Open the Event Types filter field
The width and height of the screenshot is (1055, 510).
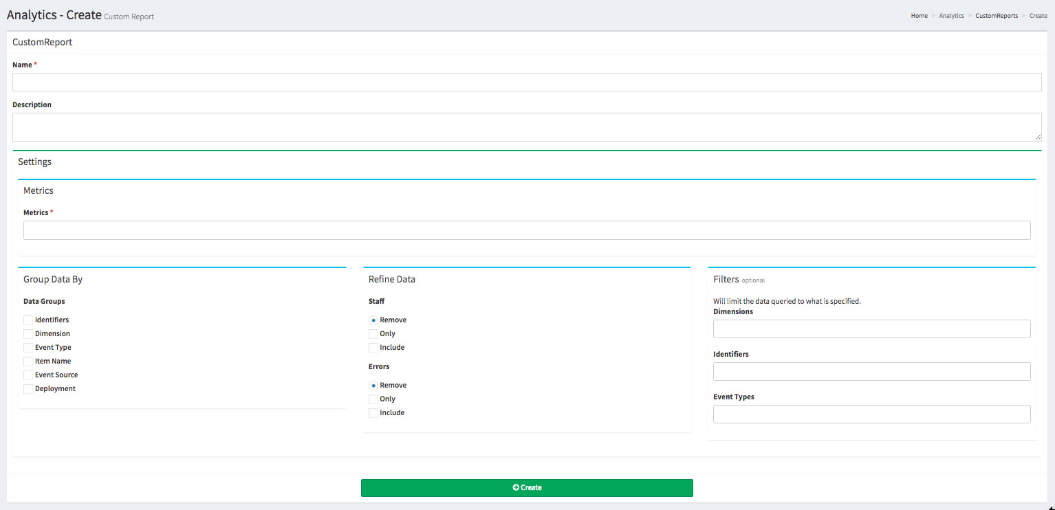[x=871, y=414]
